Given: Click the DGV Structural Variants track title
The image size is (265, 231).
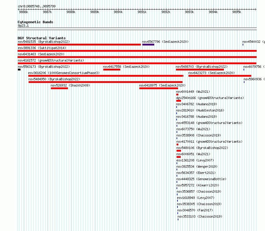Looking at the screenshot, I should tap(42, 38).
